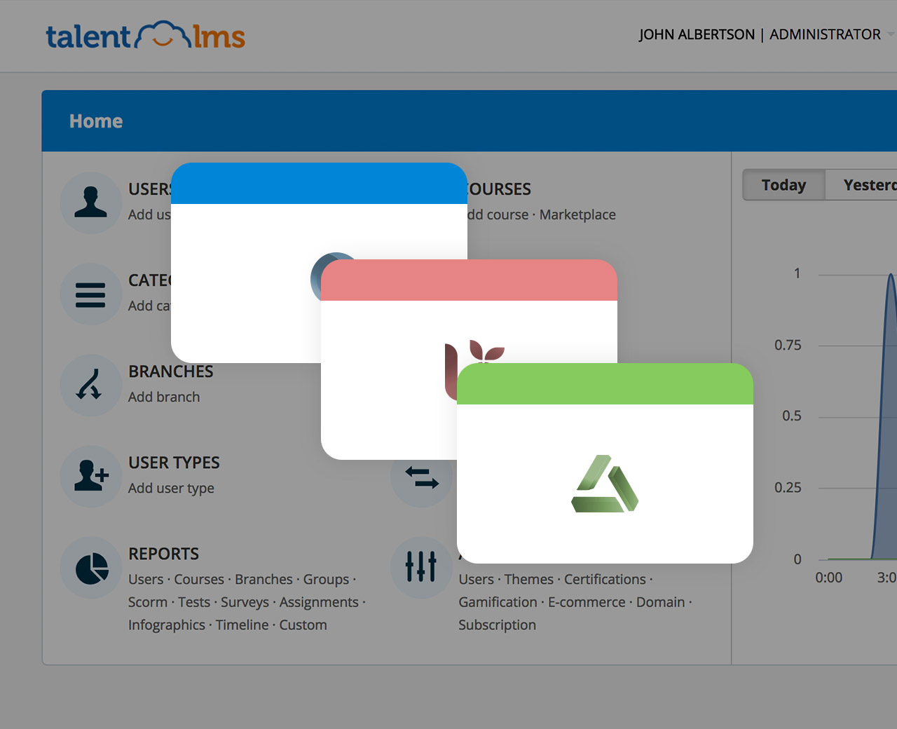Screen dimensions: 897x729
Task: Open the Surveys report link
Action: point(245,602)
